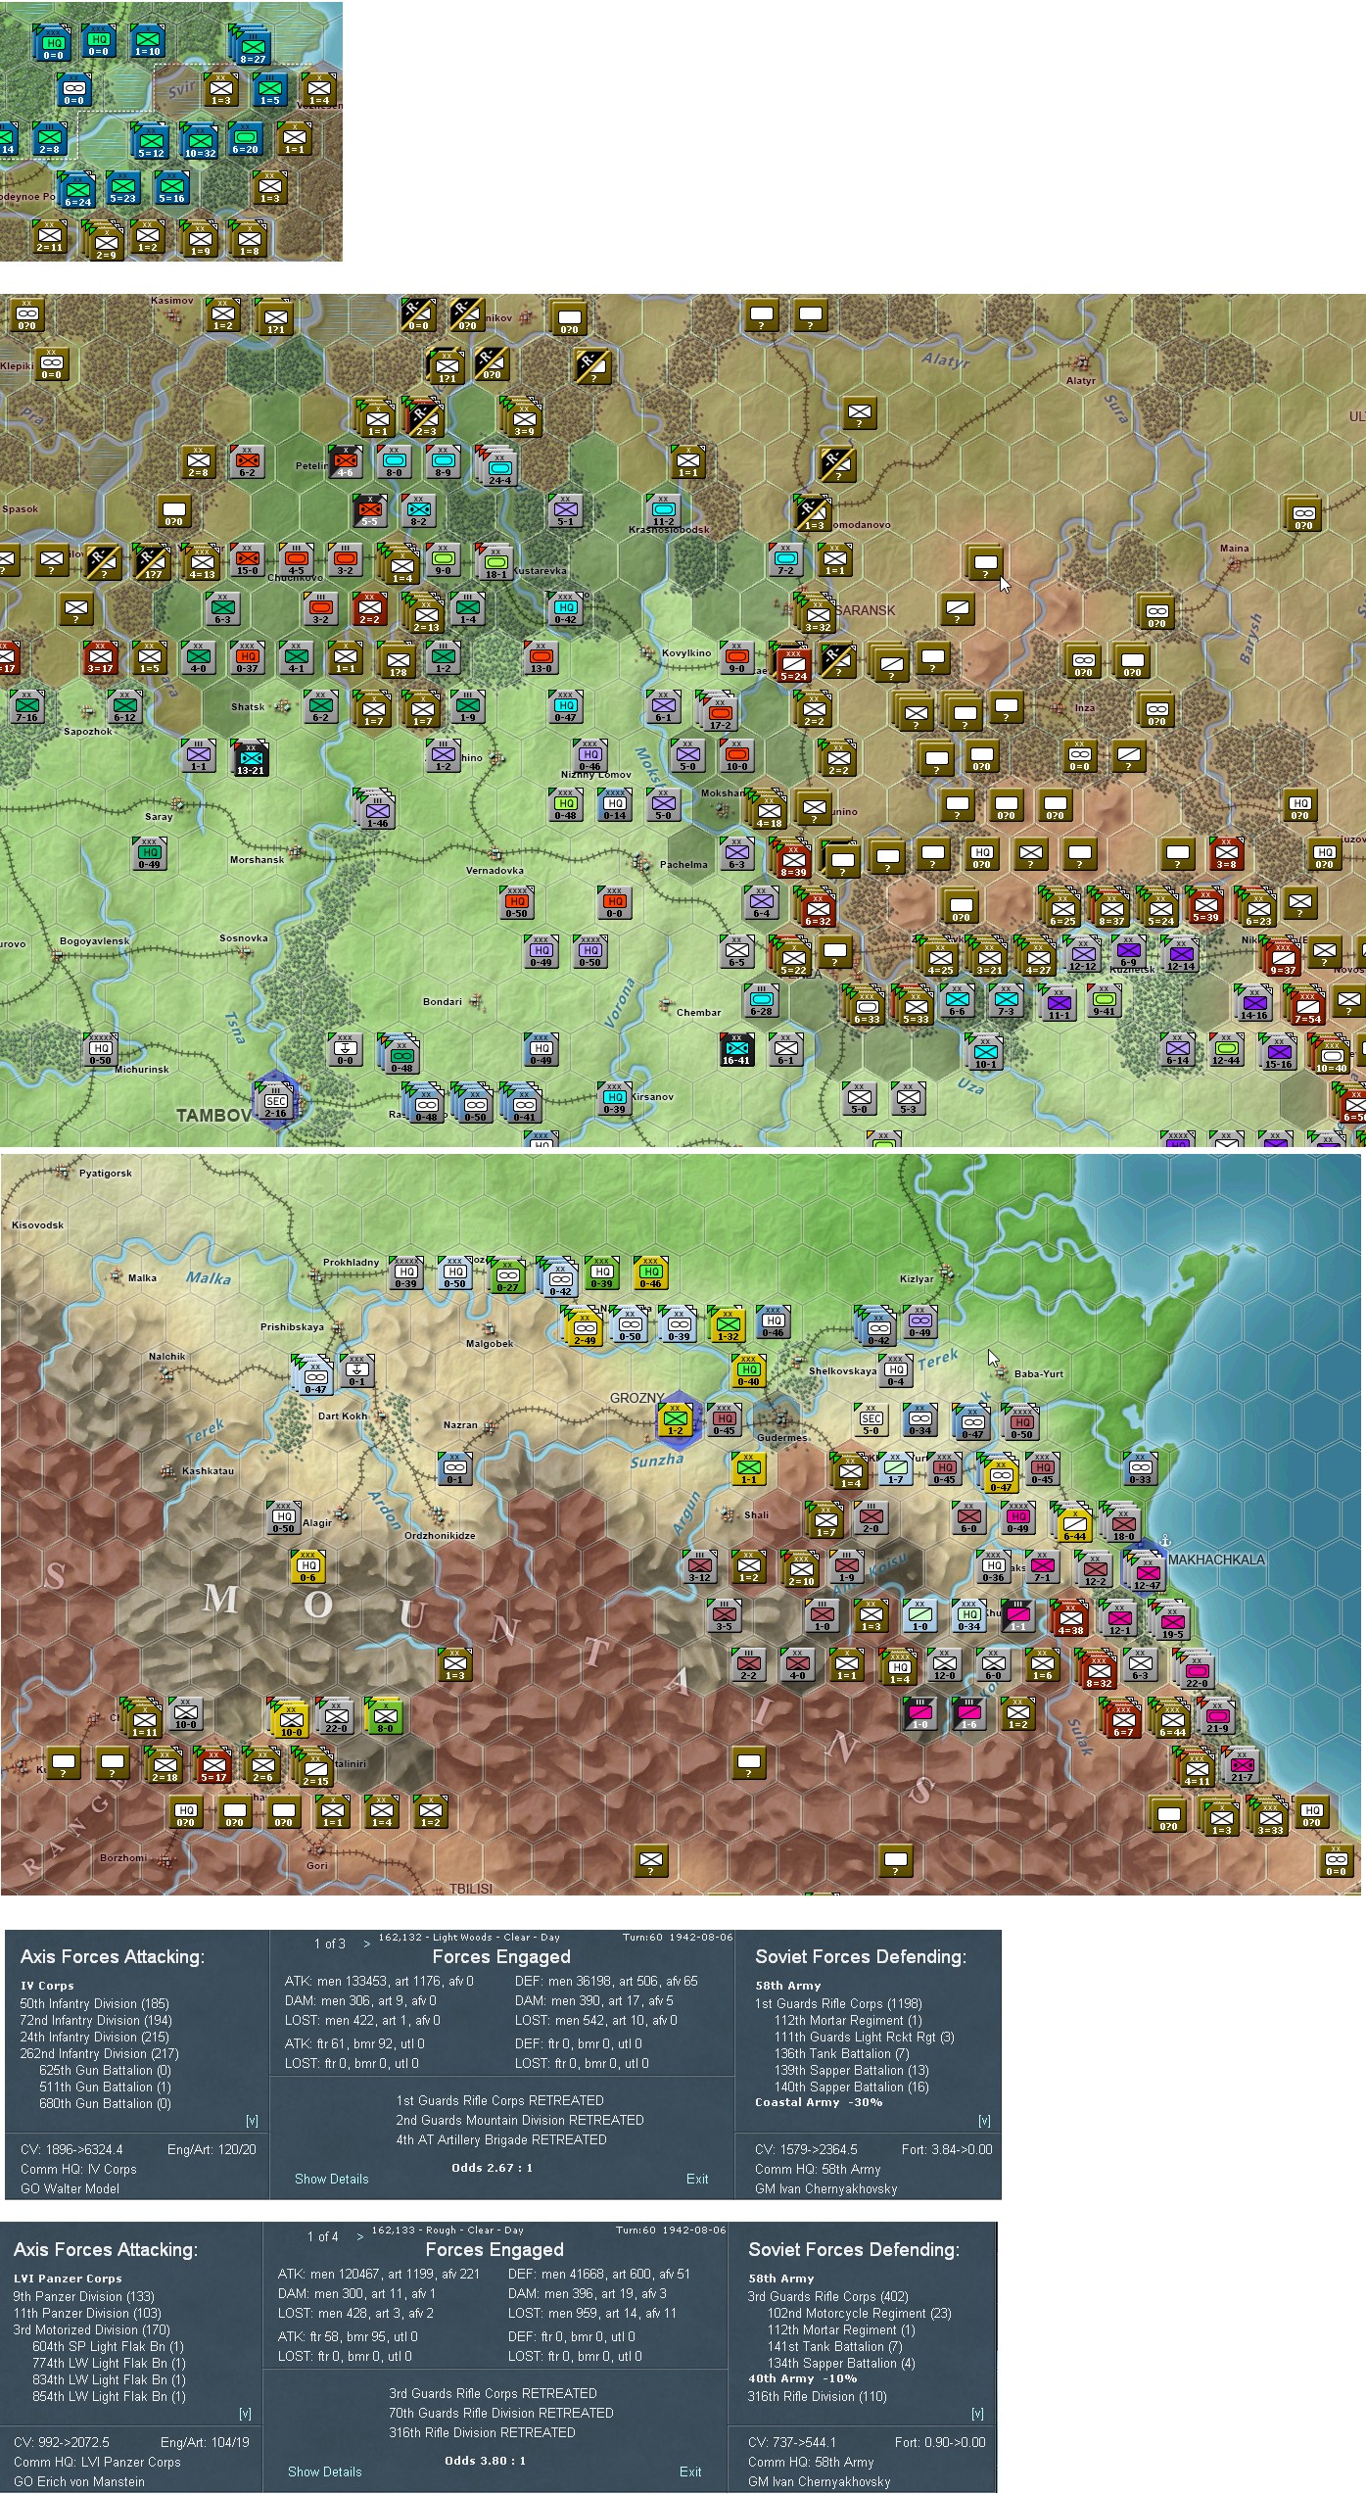Select the 12-47 stack at Makhachkala
Viewport: 1366px width, 2495px height.
(1147, 1573)
